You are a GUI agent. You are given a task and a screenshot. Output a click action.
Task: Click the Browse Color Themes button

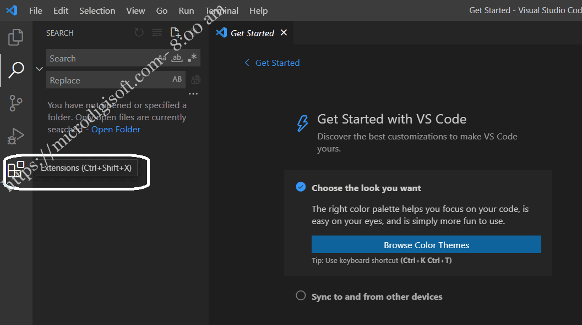pos(426,245)
